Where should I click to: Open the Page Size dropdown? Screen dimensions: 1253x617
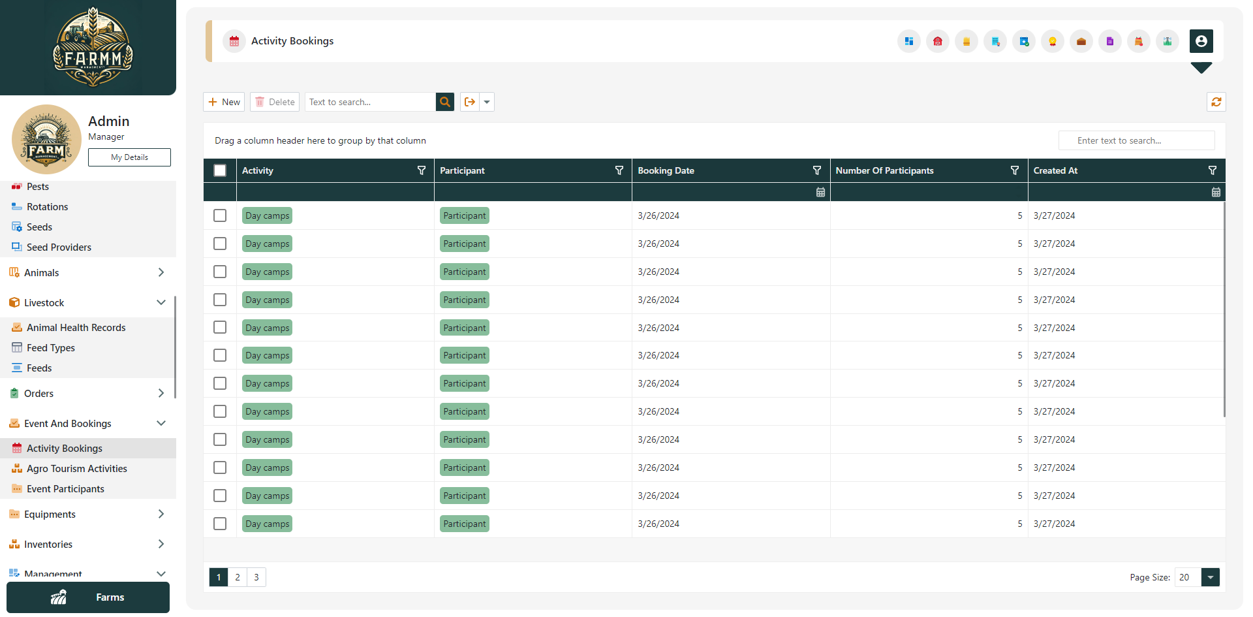pos(1211,577)
